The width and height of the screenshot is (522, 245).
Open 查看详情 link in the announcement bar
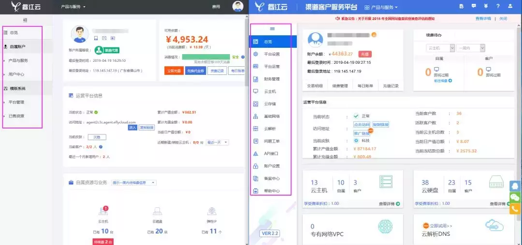pos(483,19)
